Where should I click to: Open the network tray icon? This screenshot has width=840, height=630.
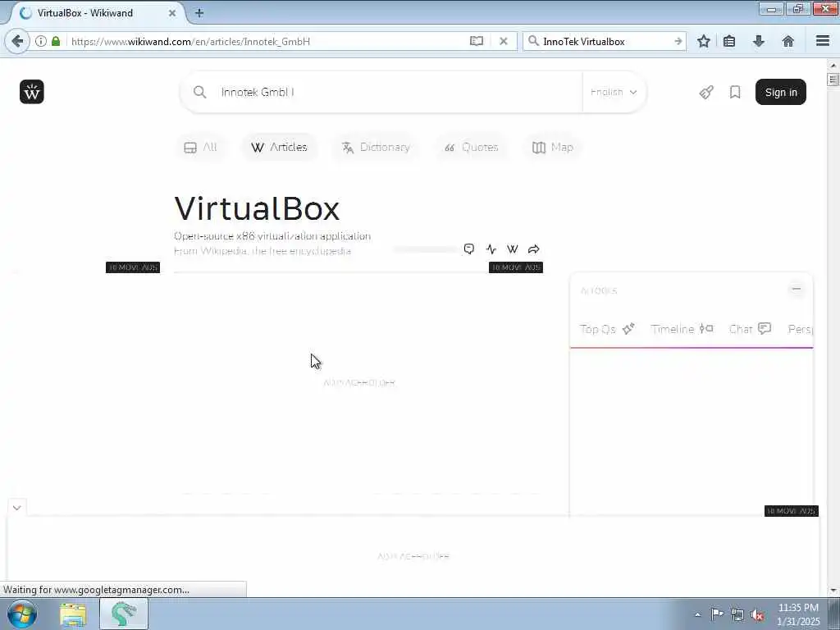(x=737, y=614)
